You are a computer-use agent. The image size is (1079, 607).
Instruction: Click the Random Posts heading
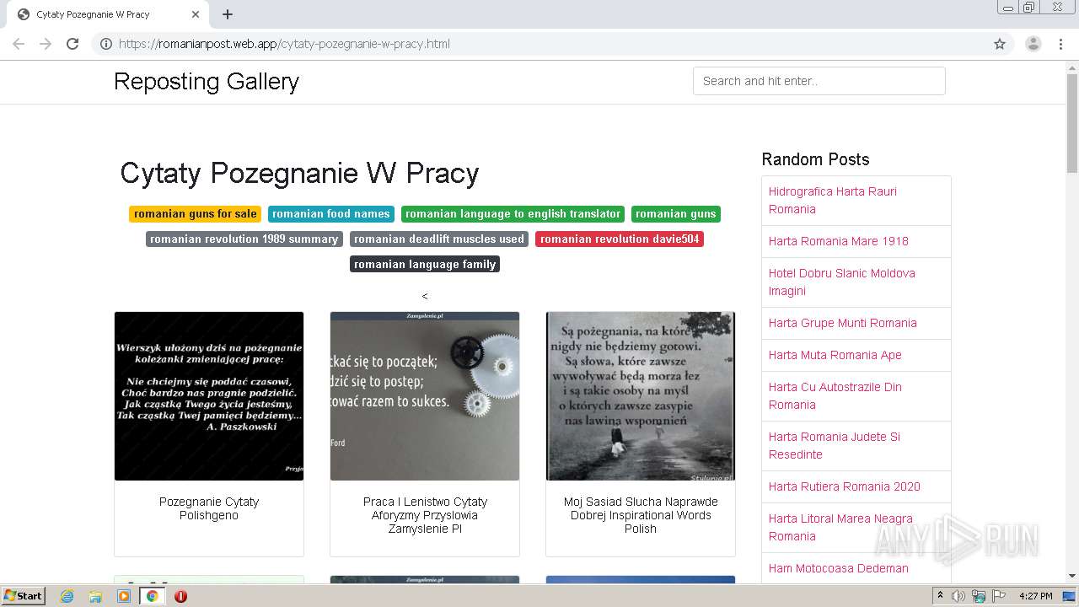815,159
